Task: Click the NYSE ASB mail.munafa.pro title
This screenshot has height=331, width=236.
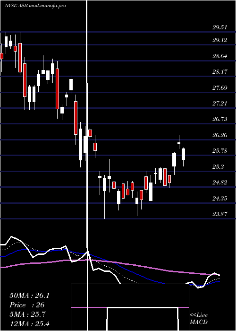Action: [35, 6]
